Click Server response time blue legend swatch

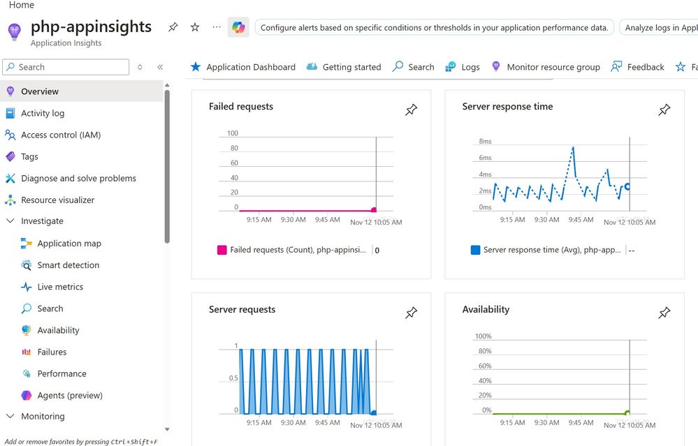(x=475, y=250)
